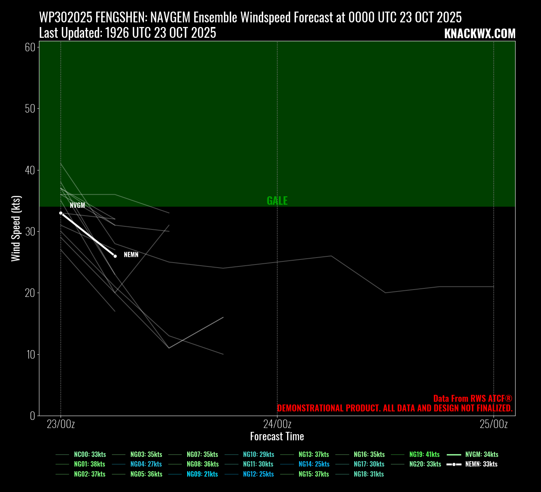Click the 23/00z x-axis tick label
The height and width of the screenshot is (492, 541).
[x=61, y=425]
